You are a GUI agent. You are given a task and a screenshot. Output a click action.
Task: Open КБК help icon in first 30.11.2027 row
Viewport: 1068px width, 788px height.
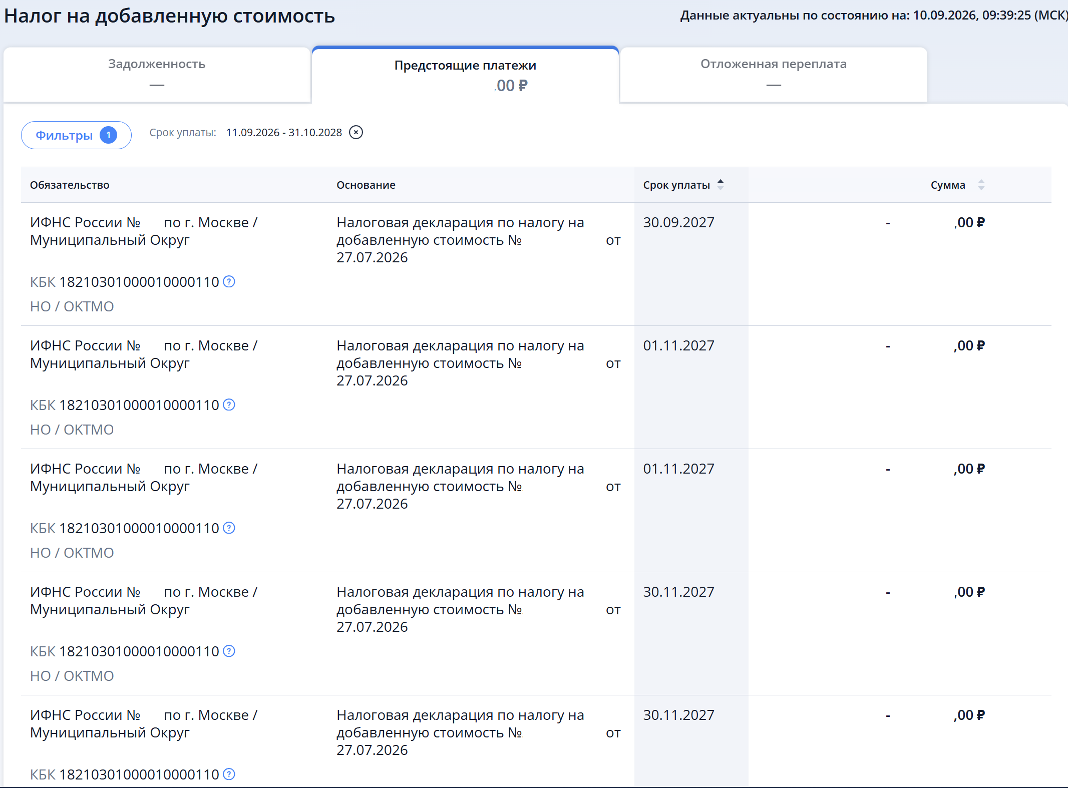[x=229, y=651]
